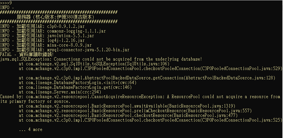Click the BasicResourcePool.awaitAvailable stack line
The height and width of the screenshot is (138, 283).
coord(127,106)
